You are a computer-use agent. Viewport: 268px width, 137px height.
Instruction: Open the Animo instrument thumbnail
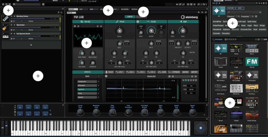pos(236,48)
